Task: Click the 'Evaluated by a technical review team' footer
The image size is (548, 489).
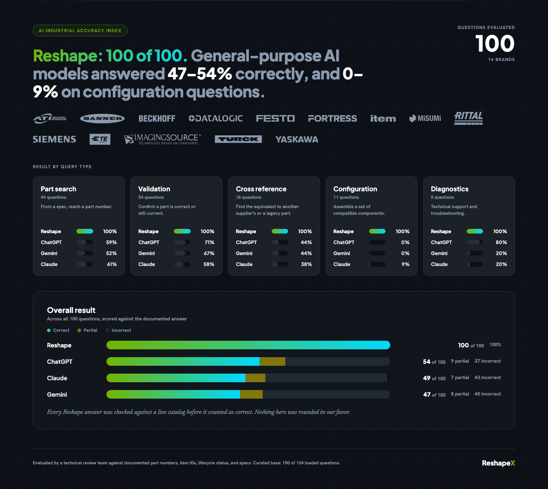Action: (x=186, y=463)
